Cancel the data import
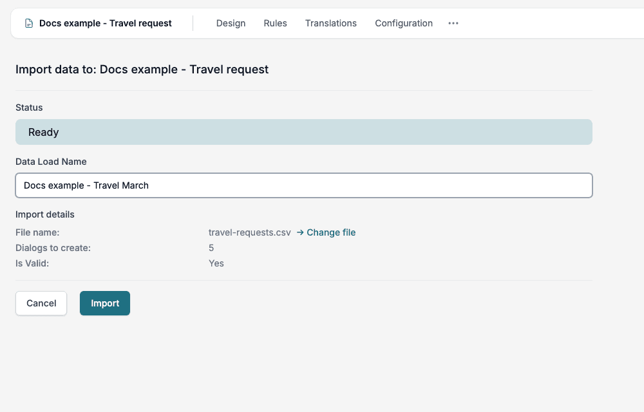Viewport: 644px width, 412px height. click(x=41, y=303)
